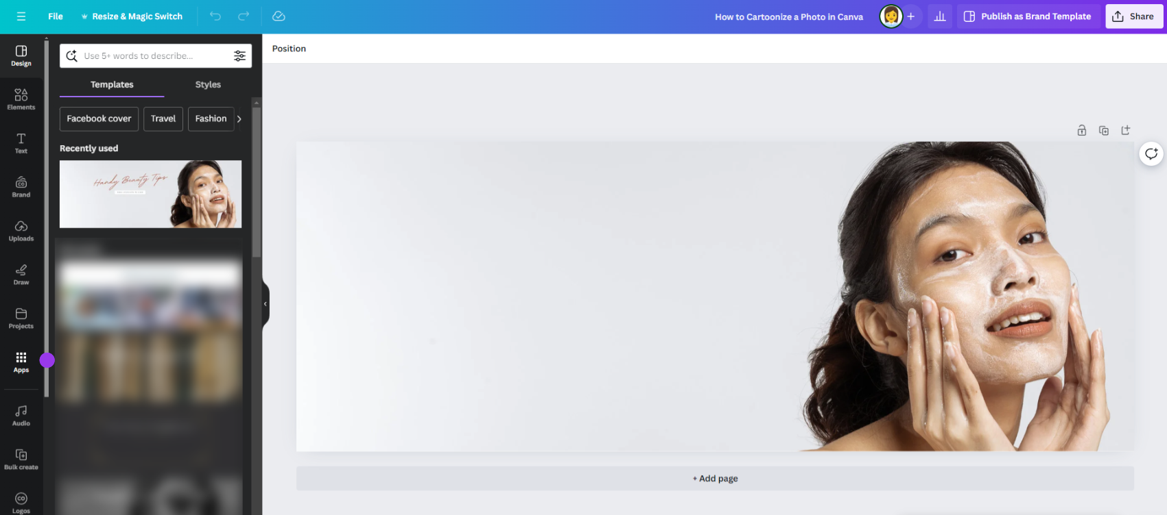Focus the template search field
Viewport: 1167px width, 515px height.
pos(156,56)
